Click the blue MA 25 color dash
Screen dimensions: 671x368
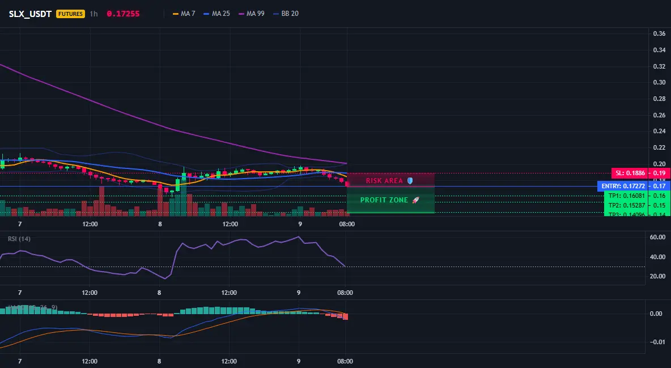207,14
